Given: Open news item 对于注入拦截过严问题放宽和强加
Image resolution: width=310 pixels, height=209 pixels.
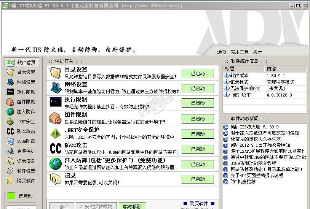Looking at the screenshot, I should 265,133.
